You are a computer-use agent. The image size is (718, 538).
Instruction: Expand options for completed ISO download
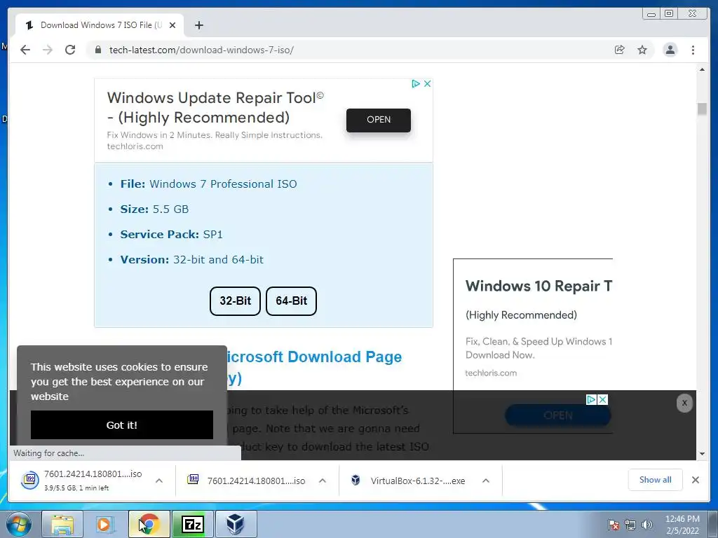point(323,481)
